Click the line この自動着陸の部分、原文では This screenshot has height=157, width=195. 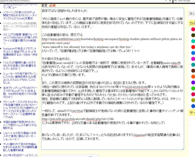(x=62, y=35)
